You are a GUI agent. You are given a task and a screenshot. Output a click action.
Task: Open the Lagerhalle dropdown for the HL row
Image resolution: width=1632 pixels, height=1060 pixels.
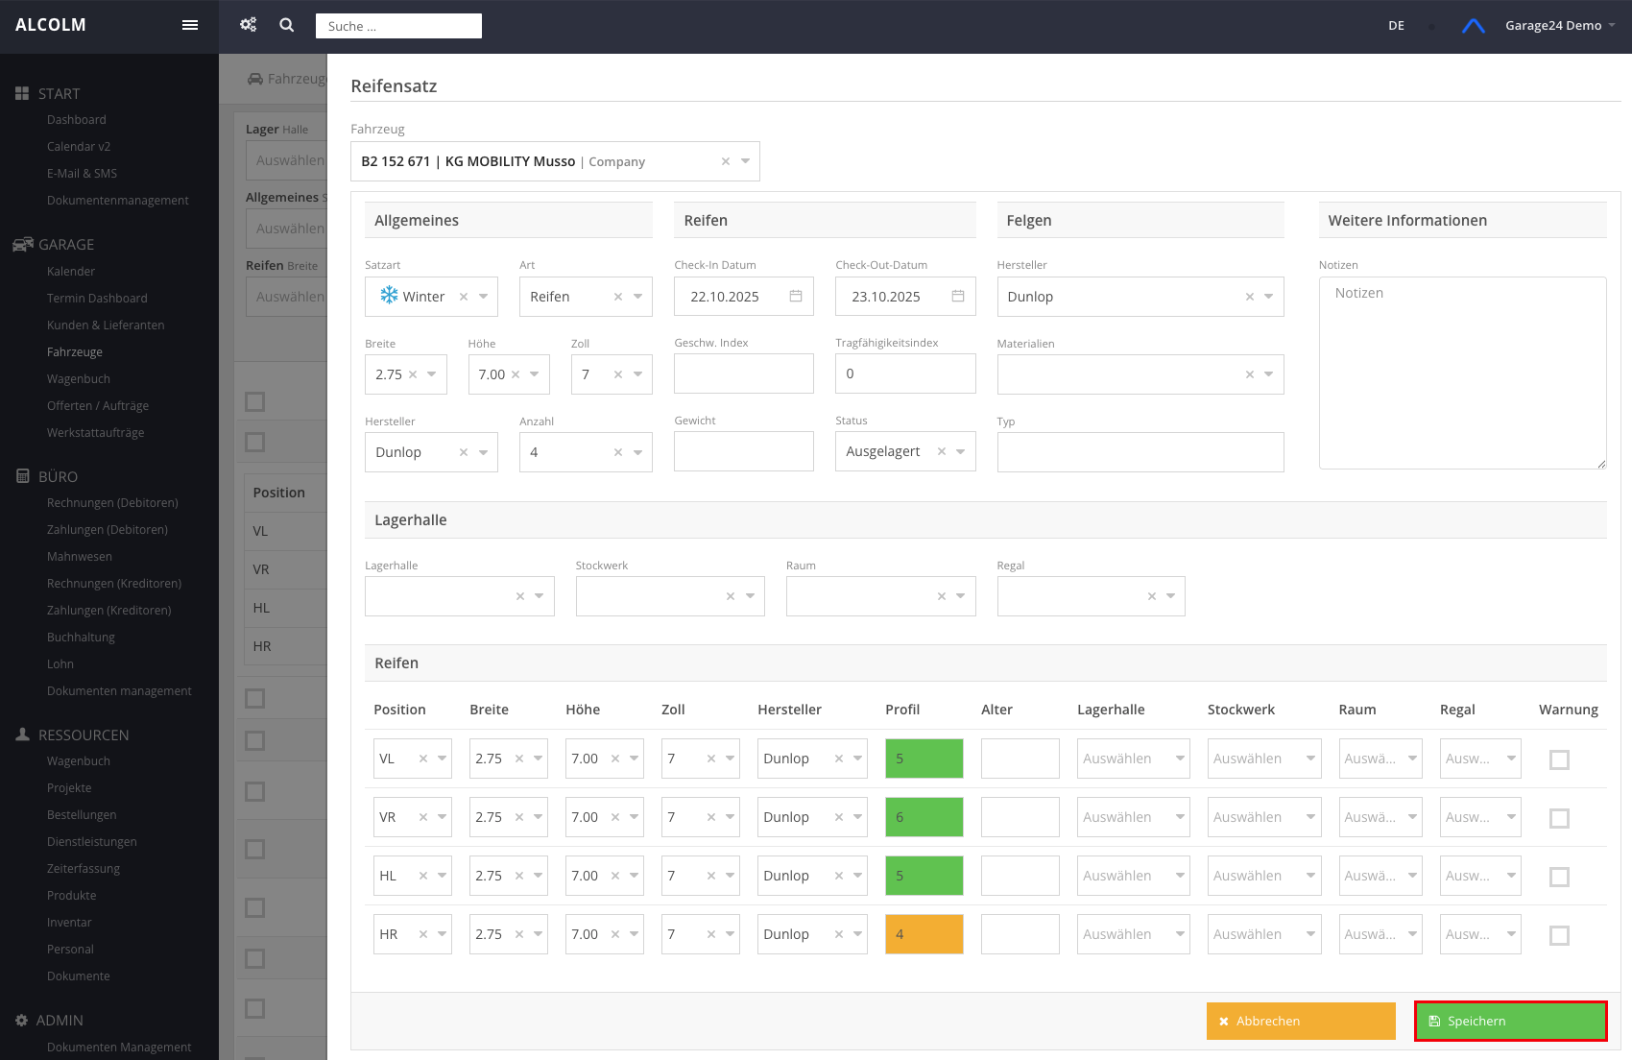click(1133, 876)
